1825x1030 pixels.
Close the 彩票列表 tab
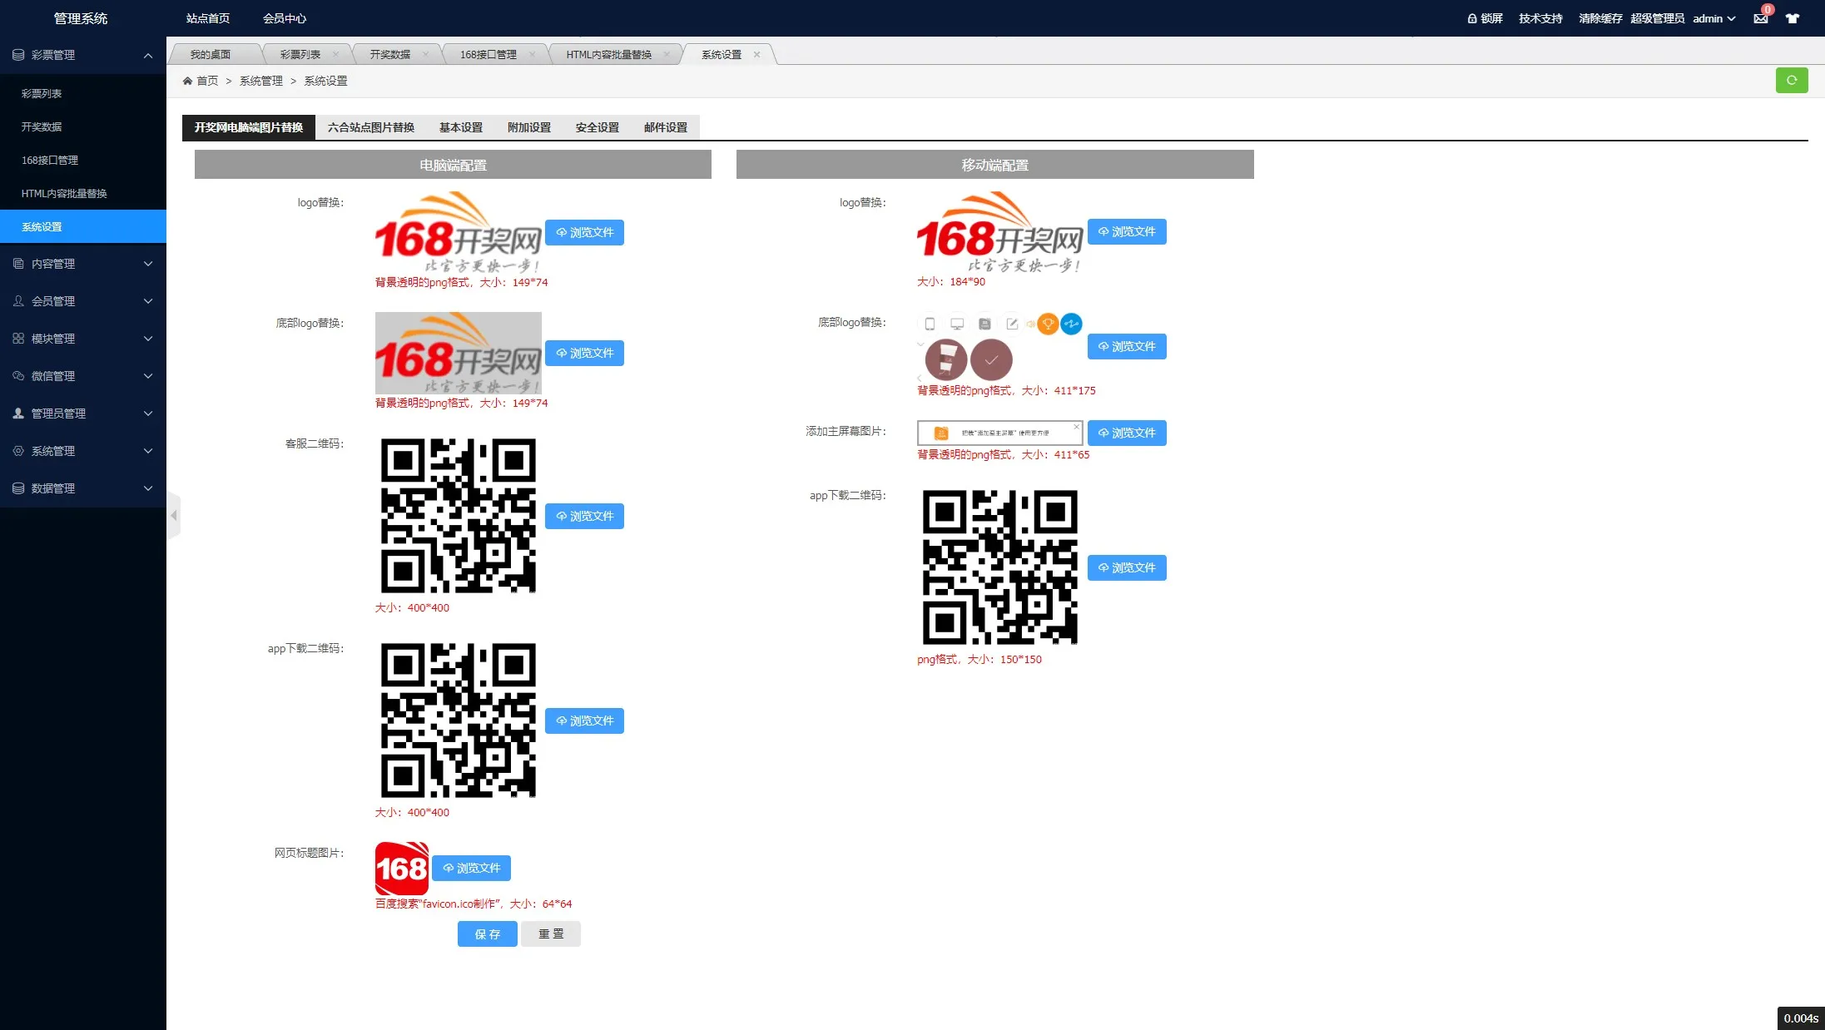pos(335,55)
